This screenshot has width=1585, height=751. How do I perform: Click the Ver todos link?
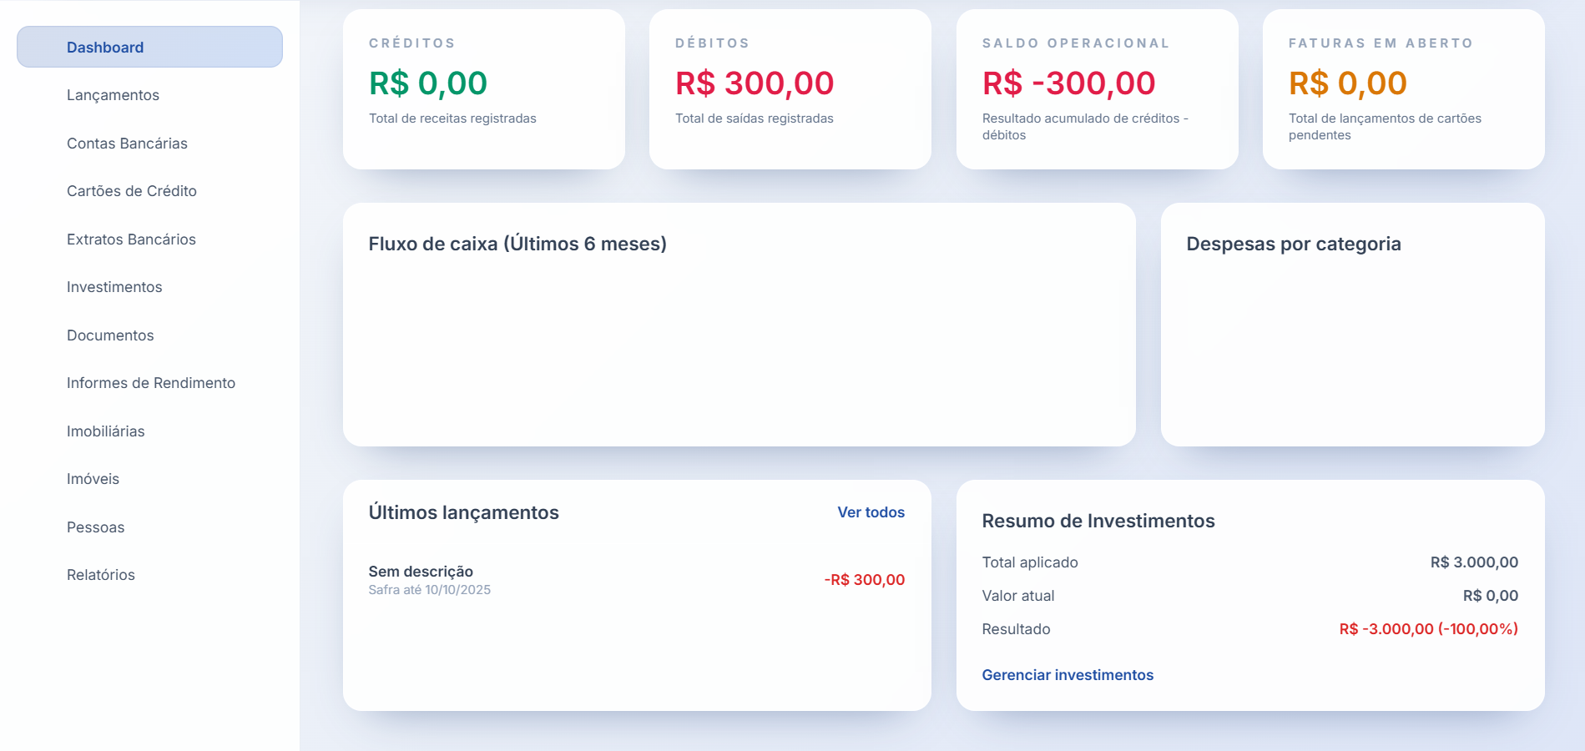pos(871,512)
